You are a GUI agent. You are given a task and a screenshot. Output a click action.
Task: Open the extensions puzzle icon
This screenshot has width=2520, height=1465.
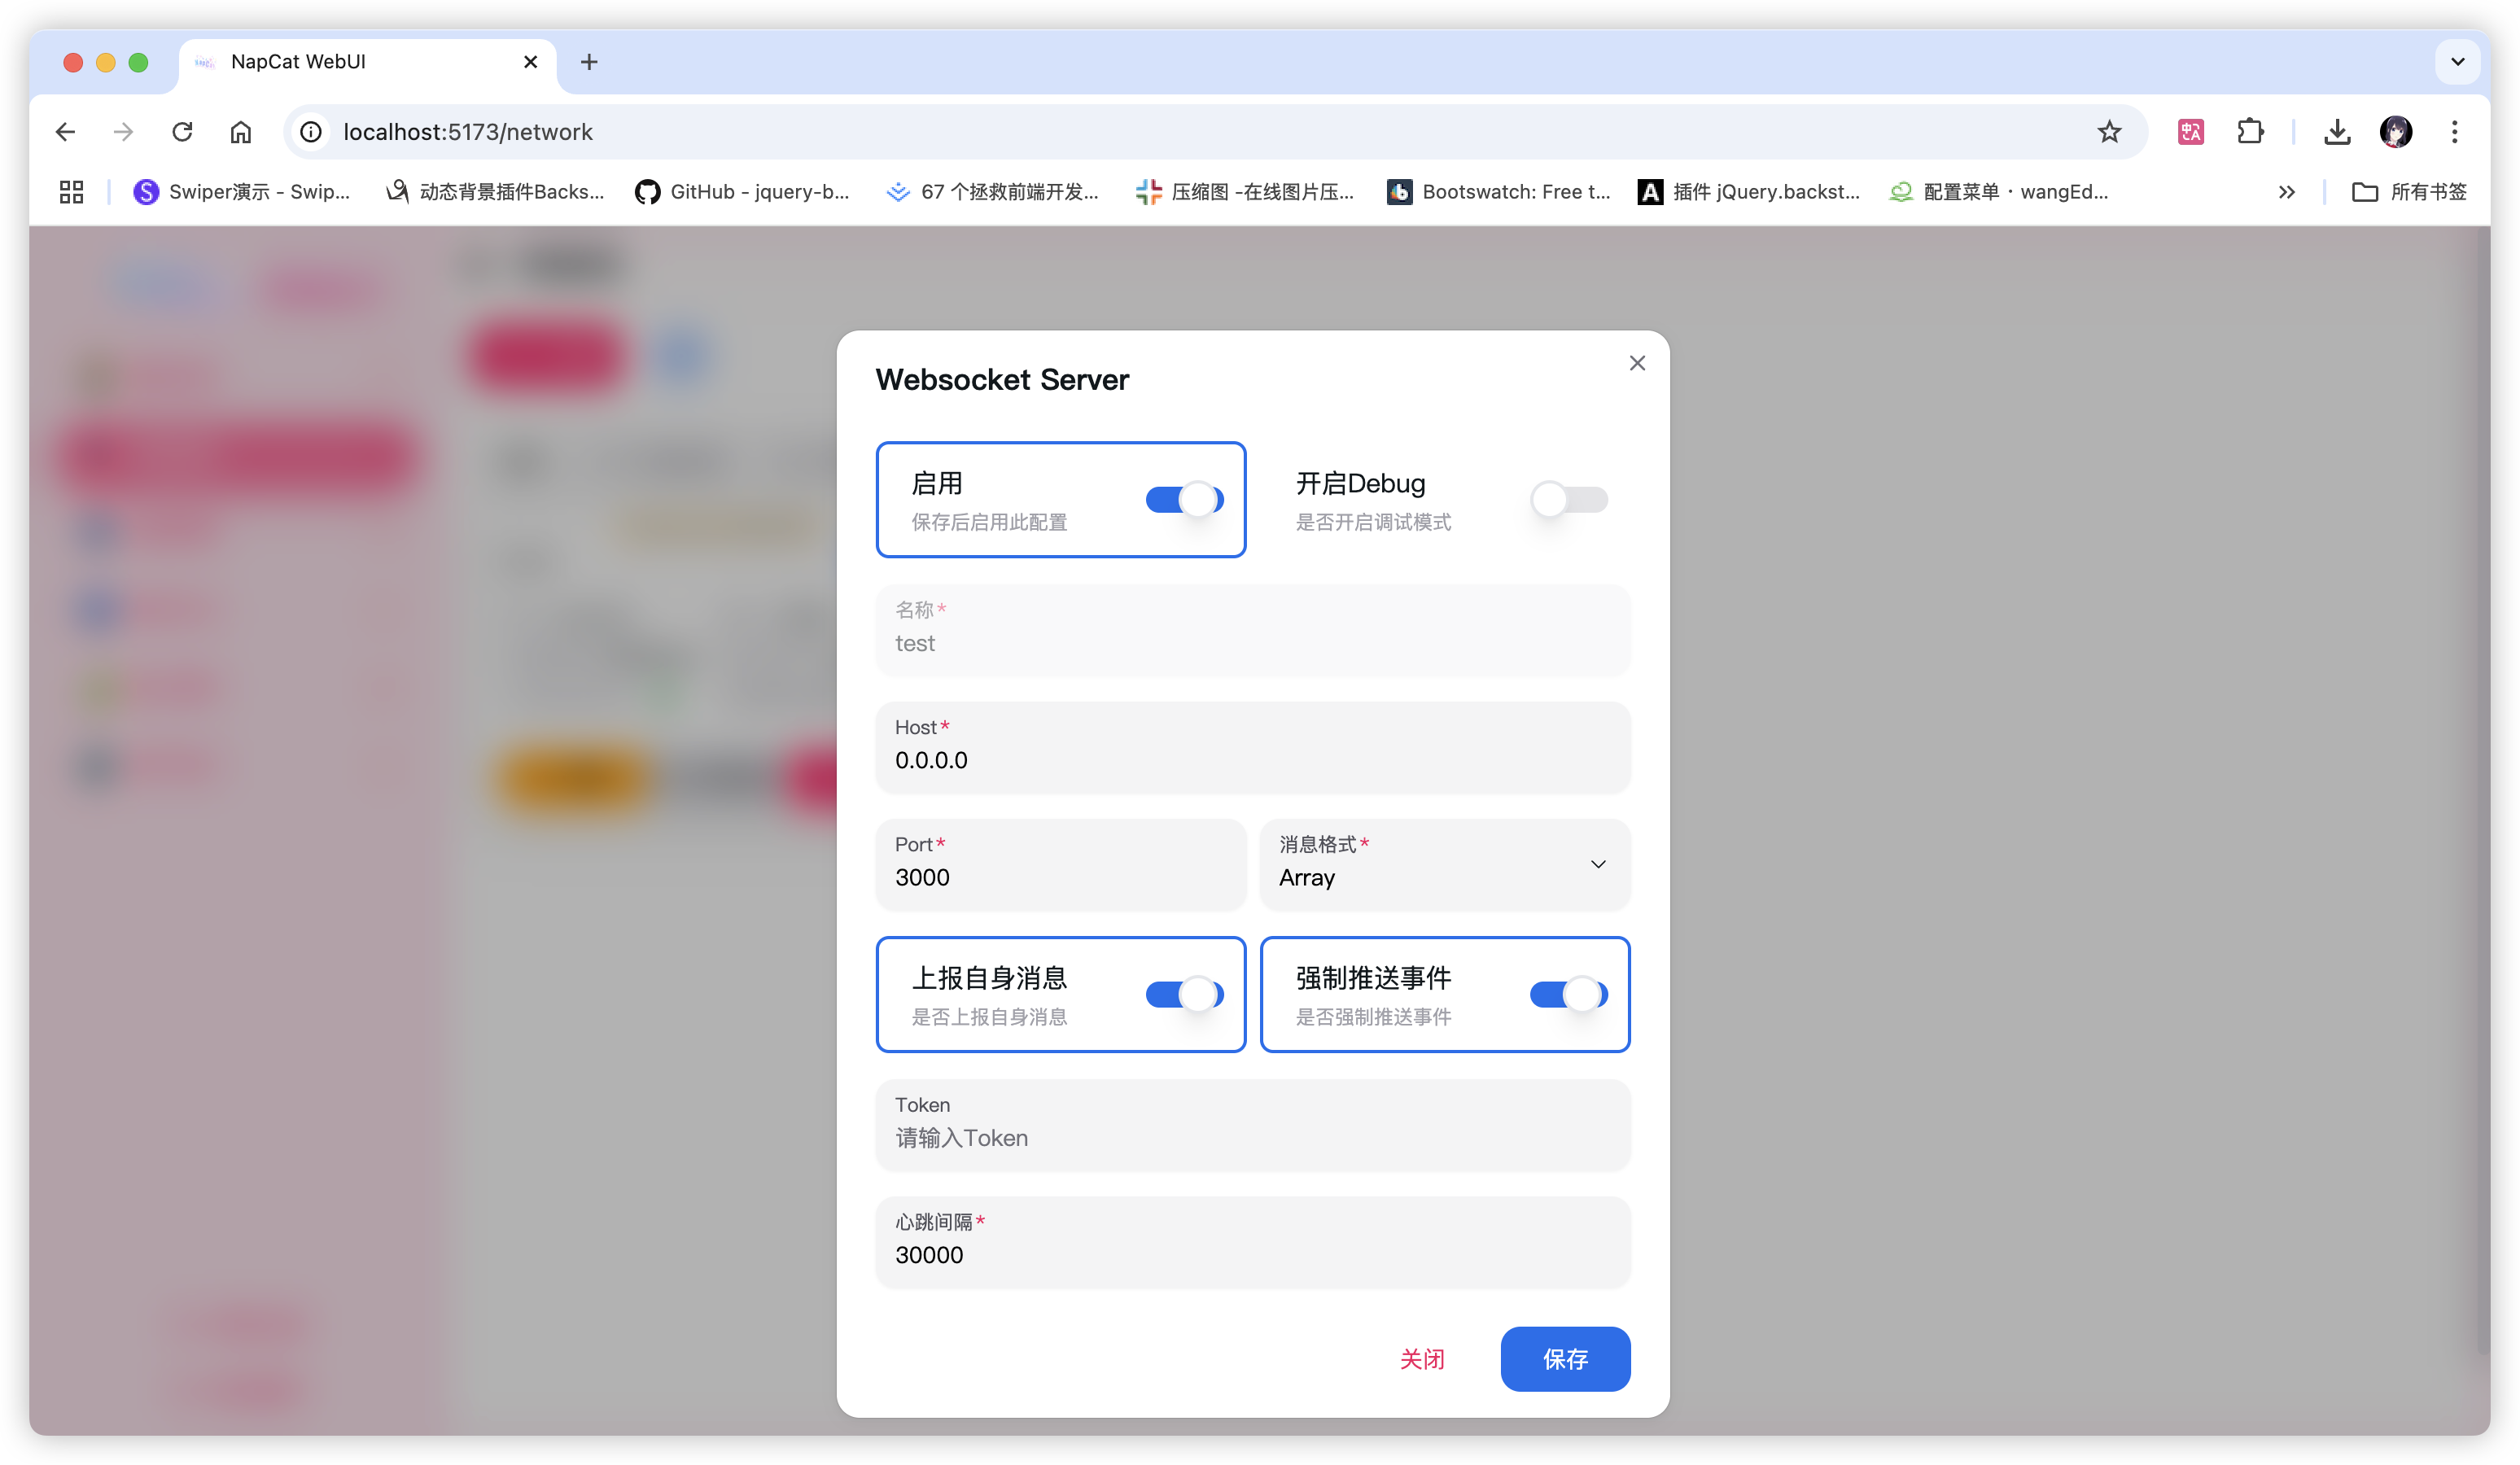tap(2250, 132)
